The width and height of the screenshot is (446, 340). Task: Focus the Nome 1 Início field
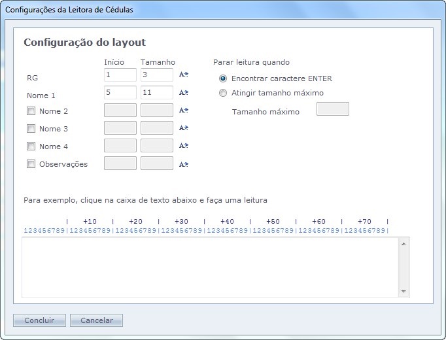(x=120, y=93)
